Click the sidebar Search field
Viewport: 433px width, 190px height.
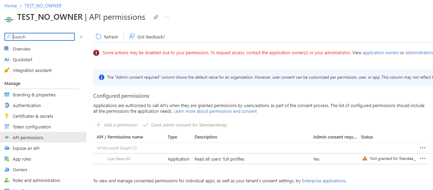tap(40, 37)
